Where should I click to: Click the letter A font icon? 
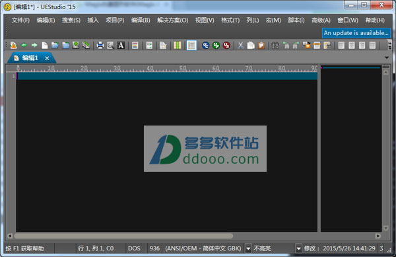click(121, 45)
